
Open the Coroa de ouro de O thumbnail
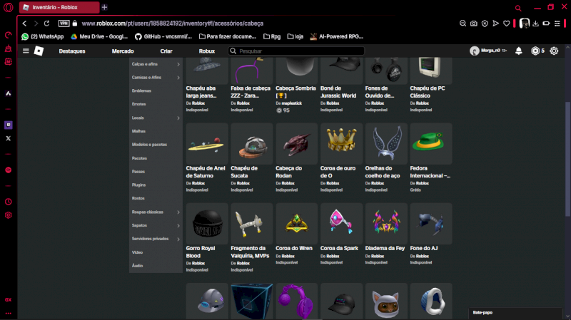[x=341, y=144]
